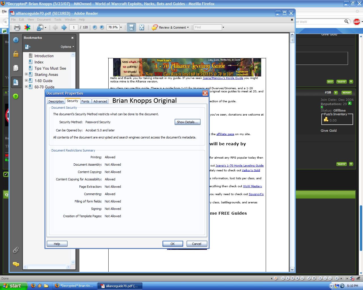Click the Help button in Document Properties
The image size is (363, 290).
[57, 244]
